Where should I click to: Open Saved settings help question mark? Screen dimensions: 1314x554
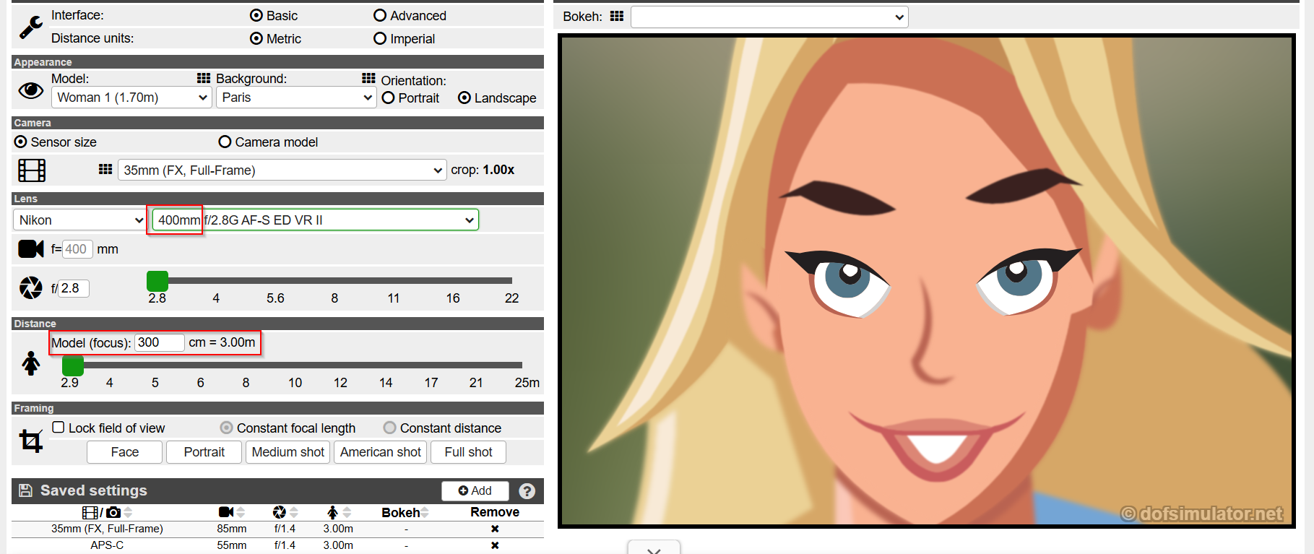point(527,491)
